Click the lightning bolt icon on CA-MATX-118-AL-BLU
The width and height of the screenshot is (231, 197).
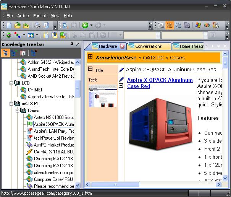point(29,152)
